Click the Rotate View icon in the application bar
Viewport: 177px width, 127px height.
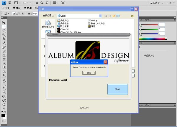tap(47, 3)
